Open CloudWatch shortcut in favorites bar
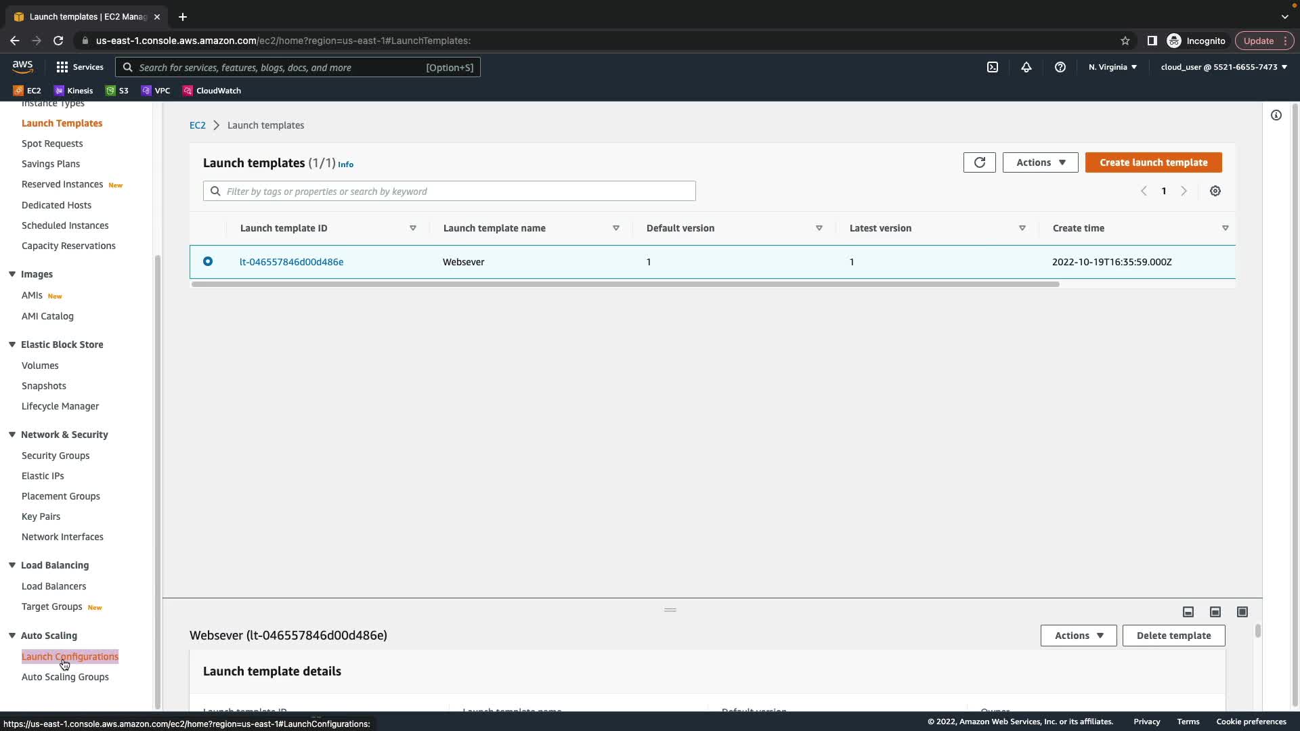 (211, 91)
